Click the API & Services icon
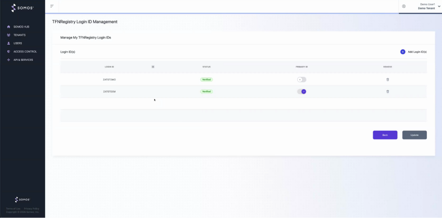This screenshot has width=442, height=218. coord(9,60)
